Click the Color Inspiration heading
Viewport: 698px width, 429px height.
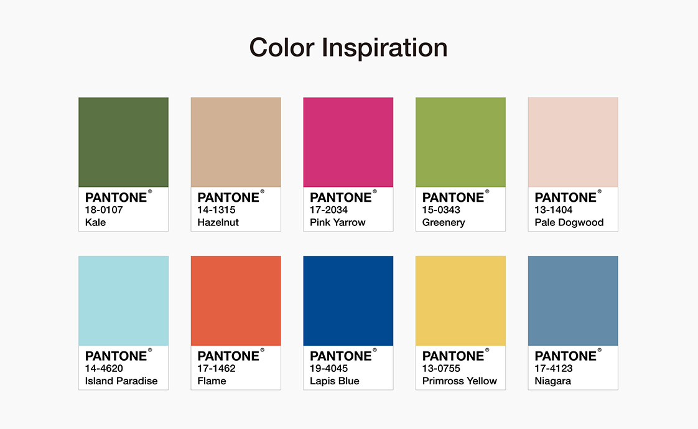[x=348, y=48]
